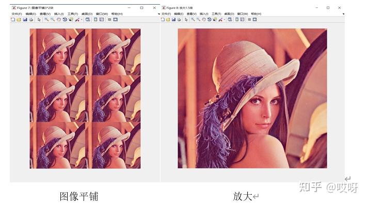
Task: Open brush color dropdown arrow in Figure 7
Action: [x=82, y=20]
